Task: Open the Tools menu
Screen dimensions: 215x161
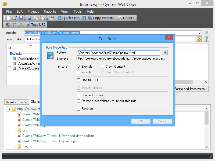Action: [78, 12]
